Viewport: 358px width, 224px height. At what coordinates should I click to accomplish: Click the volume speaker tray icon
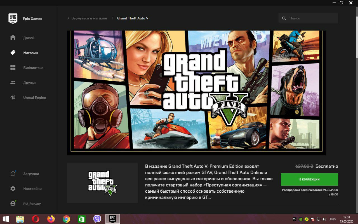tap(324, 219)
